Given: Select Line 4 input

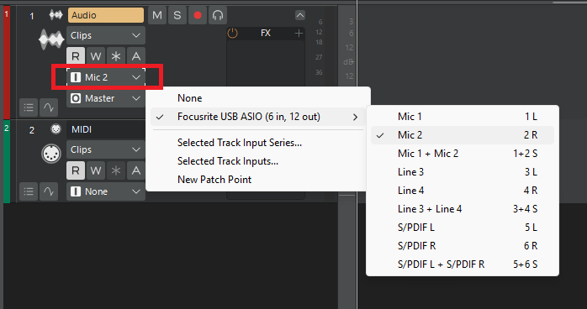Looking at the screenshot, I should click(463, 191).
